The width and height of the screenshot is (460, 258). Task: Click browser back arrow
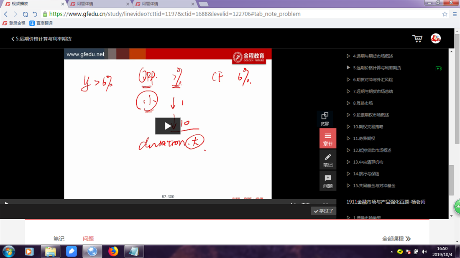point(6,14)
